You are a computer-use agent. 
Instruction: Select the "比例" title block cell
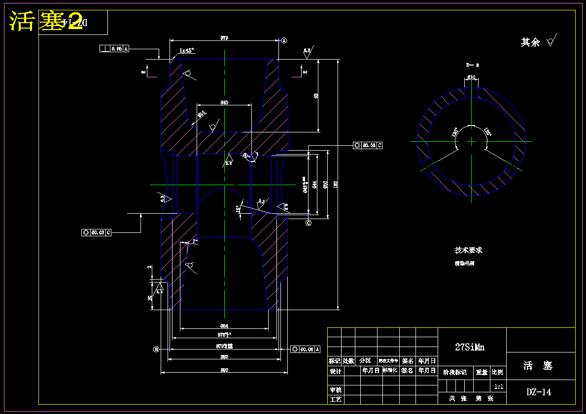coord(497,372)
